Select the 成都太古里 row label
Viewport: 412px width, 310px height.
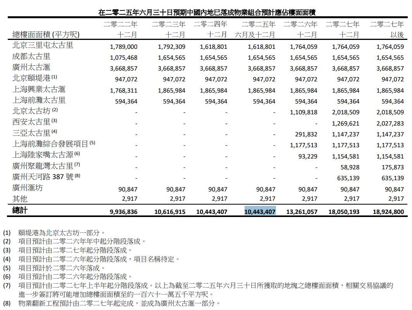click(31, 57)
